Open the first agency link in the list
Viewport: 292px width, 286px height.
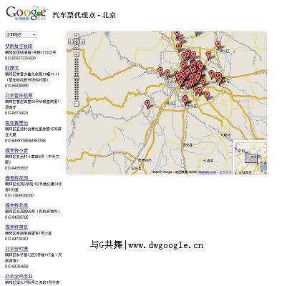click(19, 46)
